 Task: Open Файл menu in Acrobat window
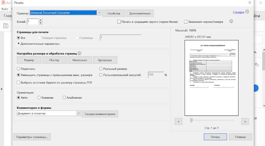tap(5, 9)
